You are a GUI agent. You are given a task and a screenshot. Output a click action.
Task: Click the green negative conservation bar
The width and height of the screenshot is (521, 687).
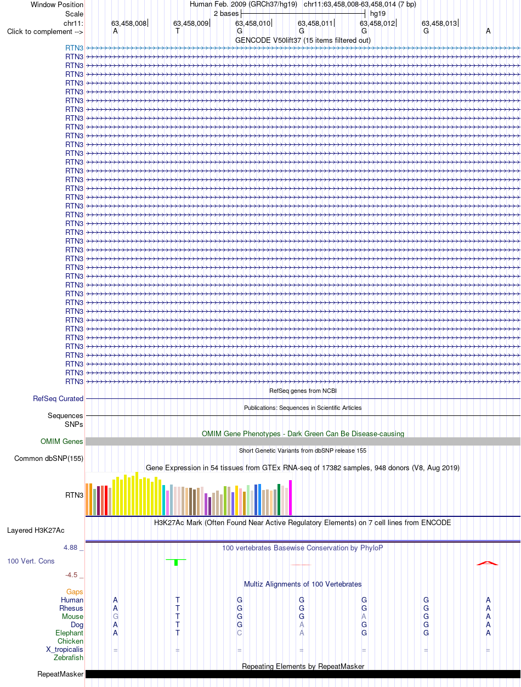click(176, 562)
